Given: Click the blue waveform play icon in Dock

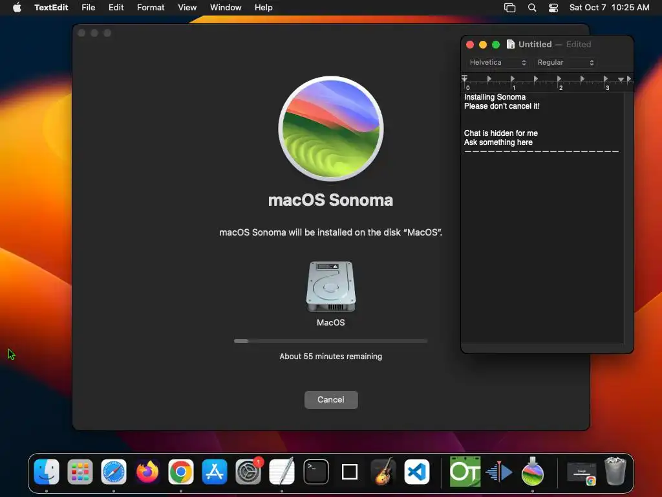Looking at the screenshot, I should pyautogui.click(x=498, y=472).
